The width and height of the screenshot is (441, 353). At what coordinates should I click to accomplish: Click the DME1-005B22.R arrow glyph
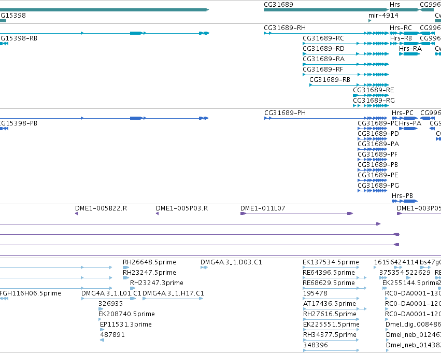coord(77,214)
